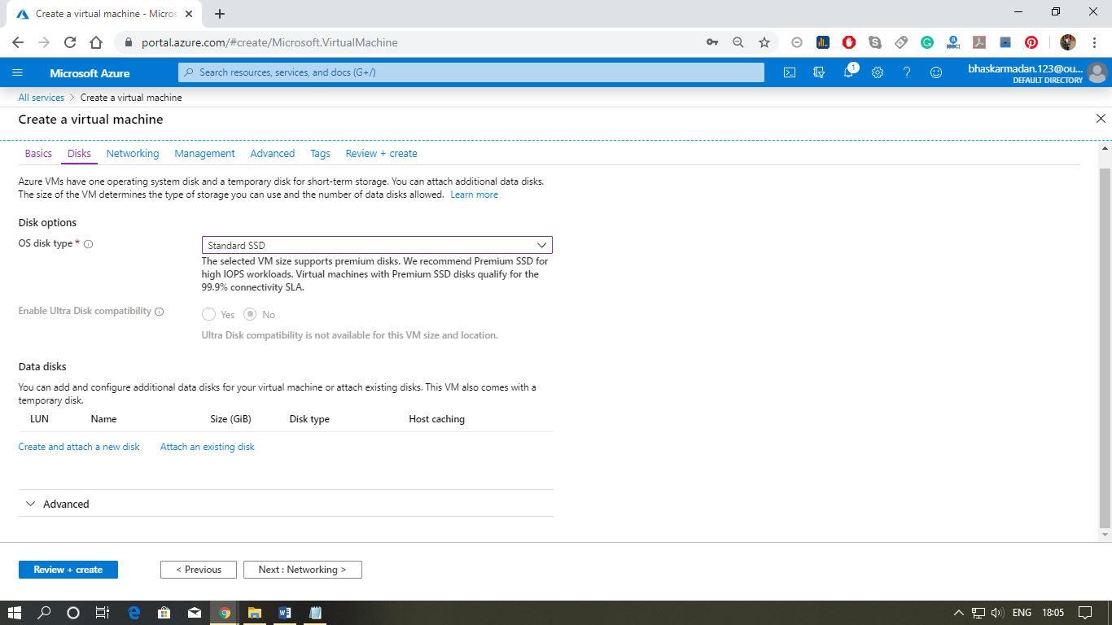
Task: Select No for Ultra Disk compatibility
Action: click(249, 314)
